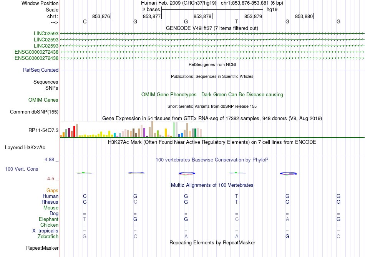365x257 pixels.
Task: Open the OMIM Gene Phenotypes track title
Action: [x=212, y=95]
